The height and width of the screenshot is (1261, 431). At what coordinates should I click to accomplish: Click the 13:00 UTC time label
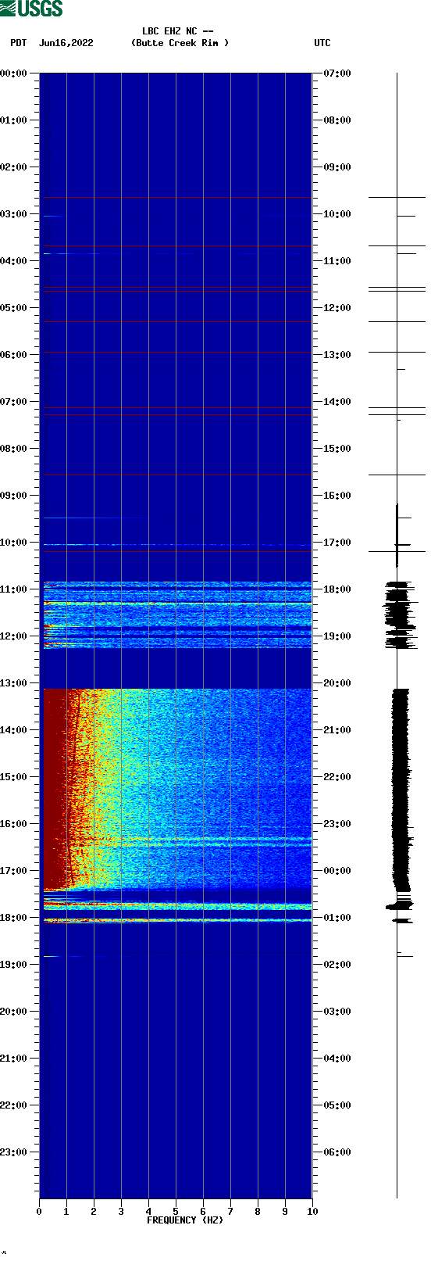coord(337,355)
